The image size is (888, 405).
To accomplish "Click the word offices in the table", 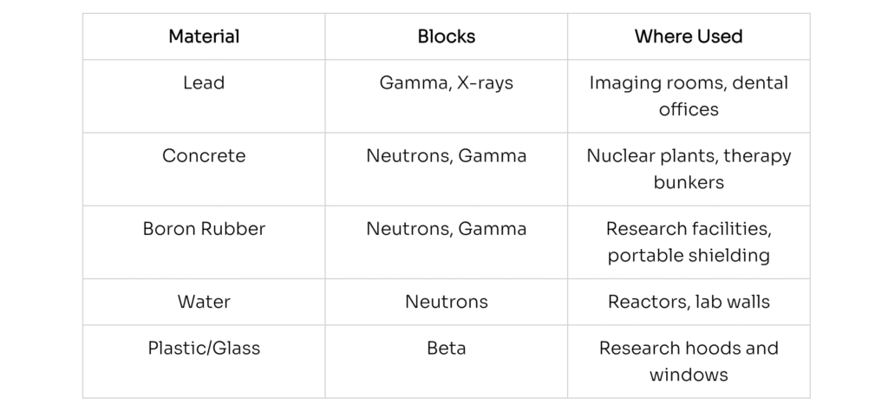I will (x=689, y=110).
